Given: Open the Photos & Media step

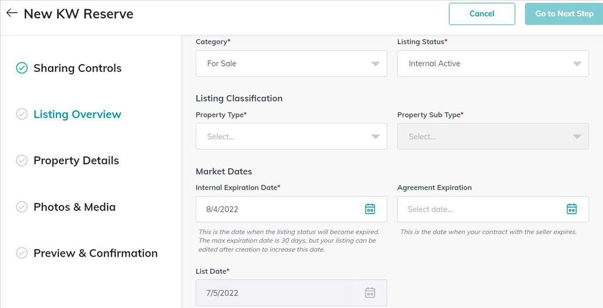Looking at the screenshot, I should 75,206.
